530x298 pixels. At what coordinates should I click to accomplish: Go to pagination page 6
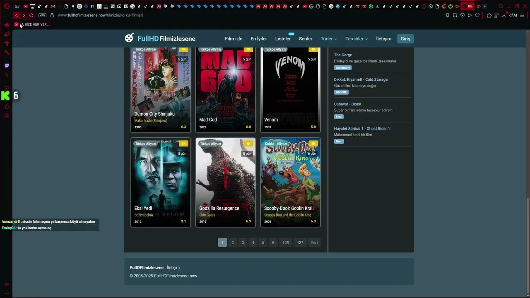coord(273,243)
